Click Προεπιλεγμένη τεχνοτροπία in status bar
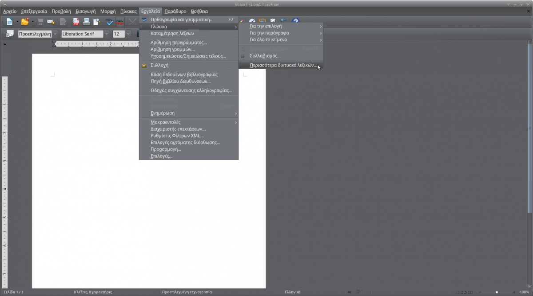This screenshot has height=296, width=533. click(187, 292)
